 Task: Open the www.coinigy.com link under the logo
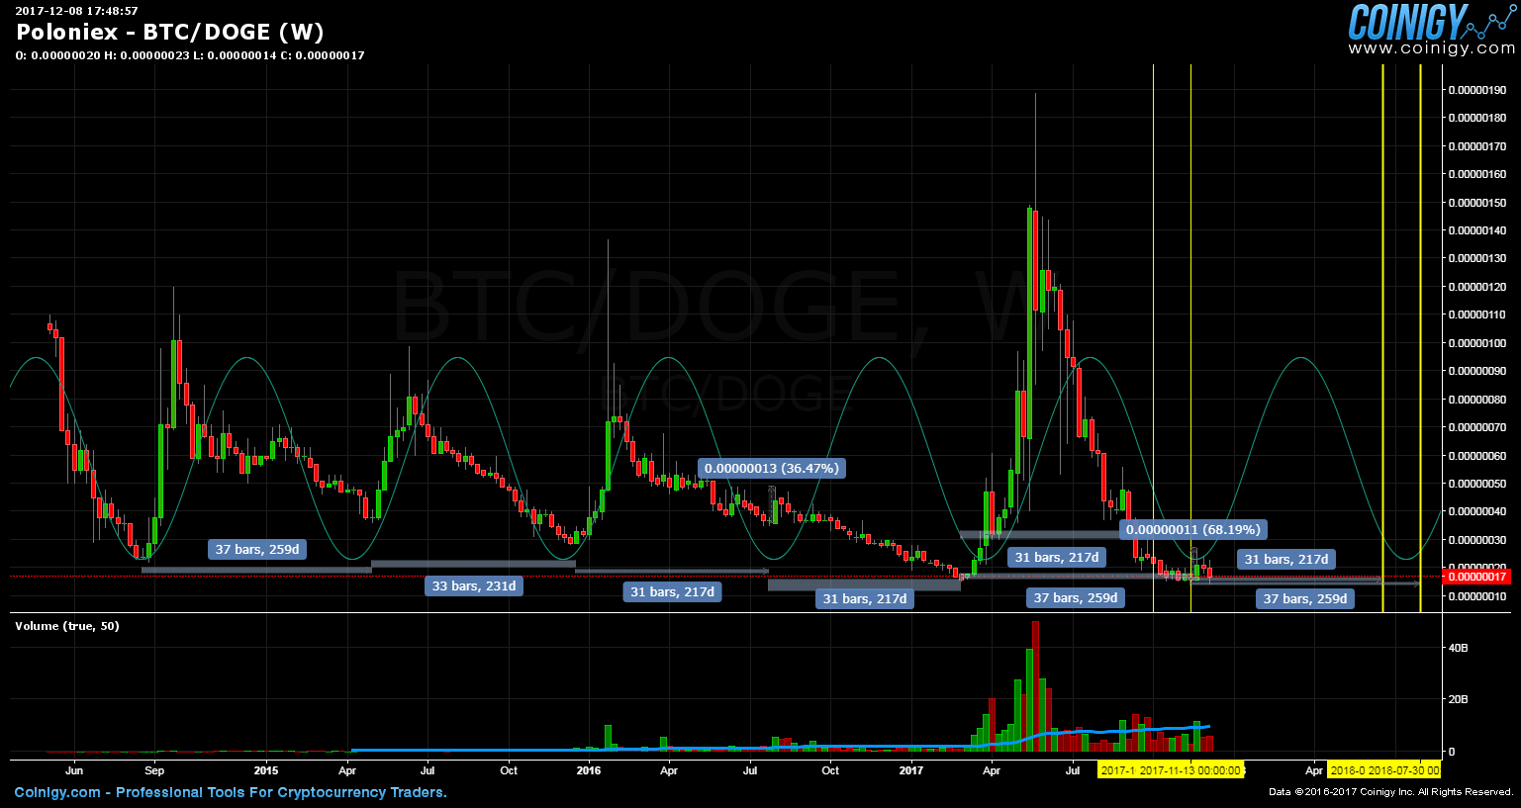tap(1431, 48)
